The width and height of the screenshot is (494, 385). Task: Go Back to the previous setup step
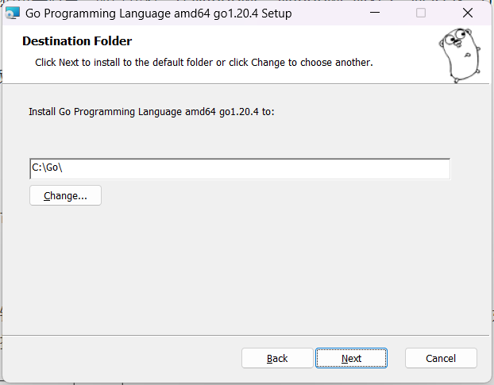click(x=277, y=358)
